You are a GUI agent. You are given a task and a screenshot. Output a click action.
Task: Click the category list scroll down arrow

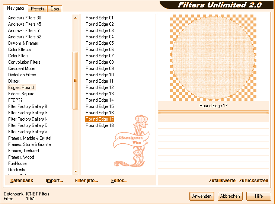[76, 171]
